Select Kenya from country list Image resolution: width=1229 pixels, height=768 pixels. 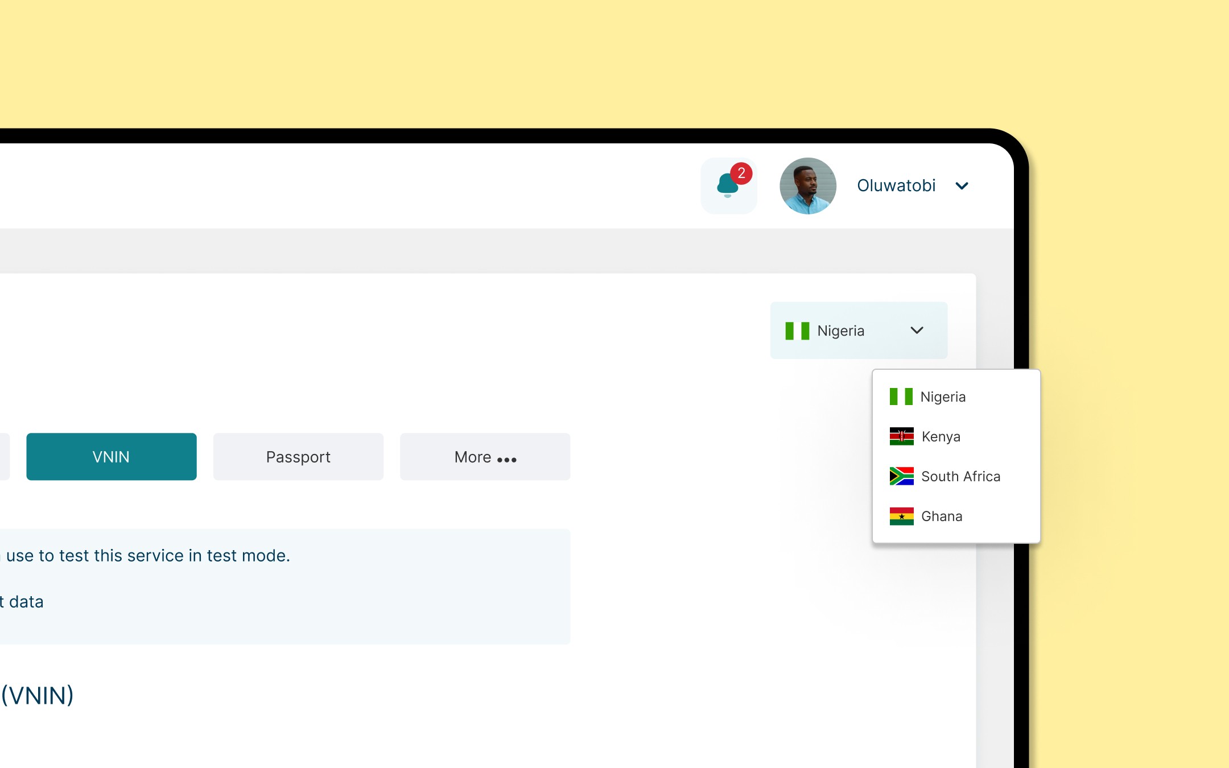tap(942, 436)
